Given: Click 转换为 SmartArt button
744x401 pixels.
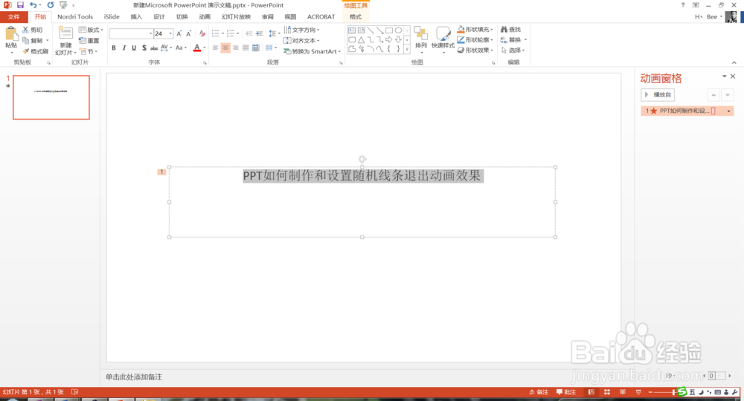Looking at the screenshot, I should click(312, 51).
